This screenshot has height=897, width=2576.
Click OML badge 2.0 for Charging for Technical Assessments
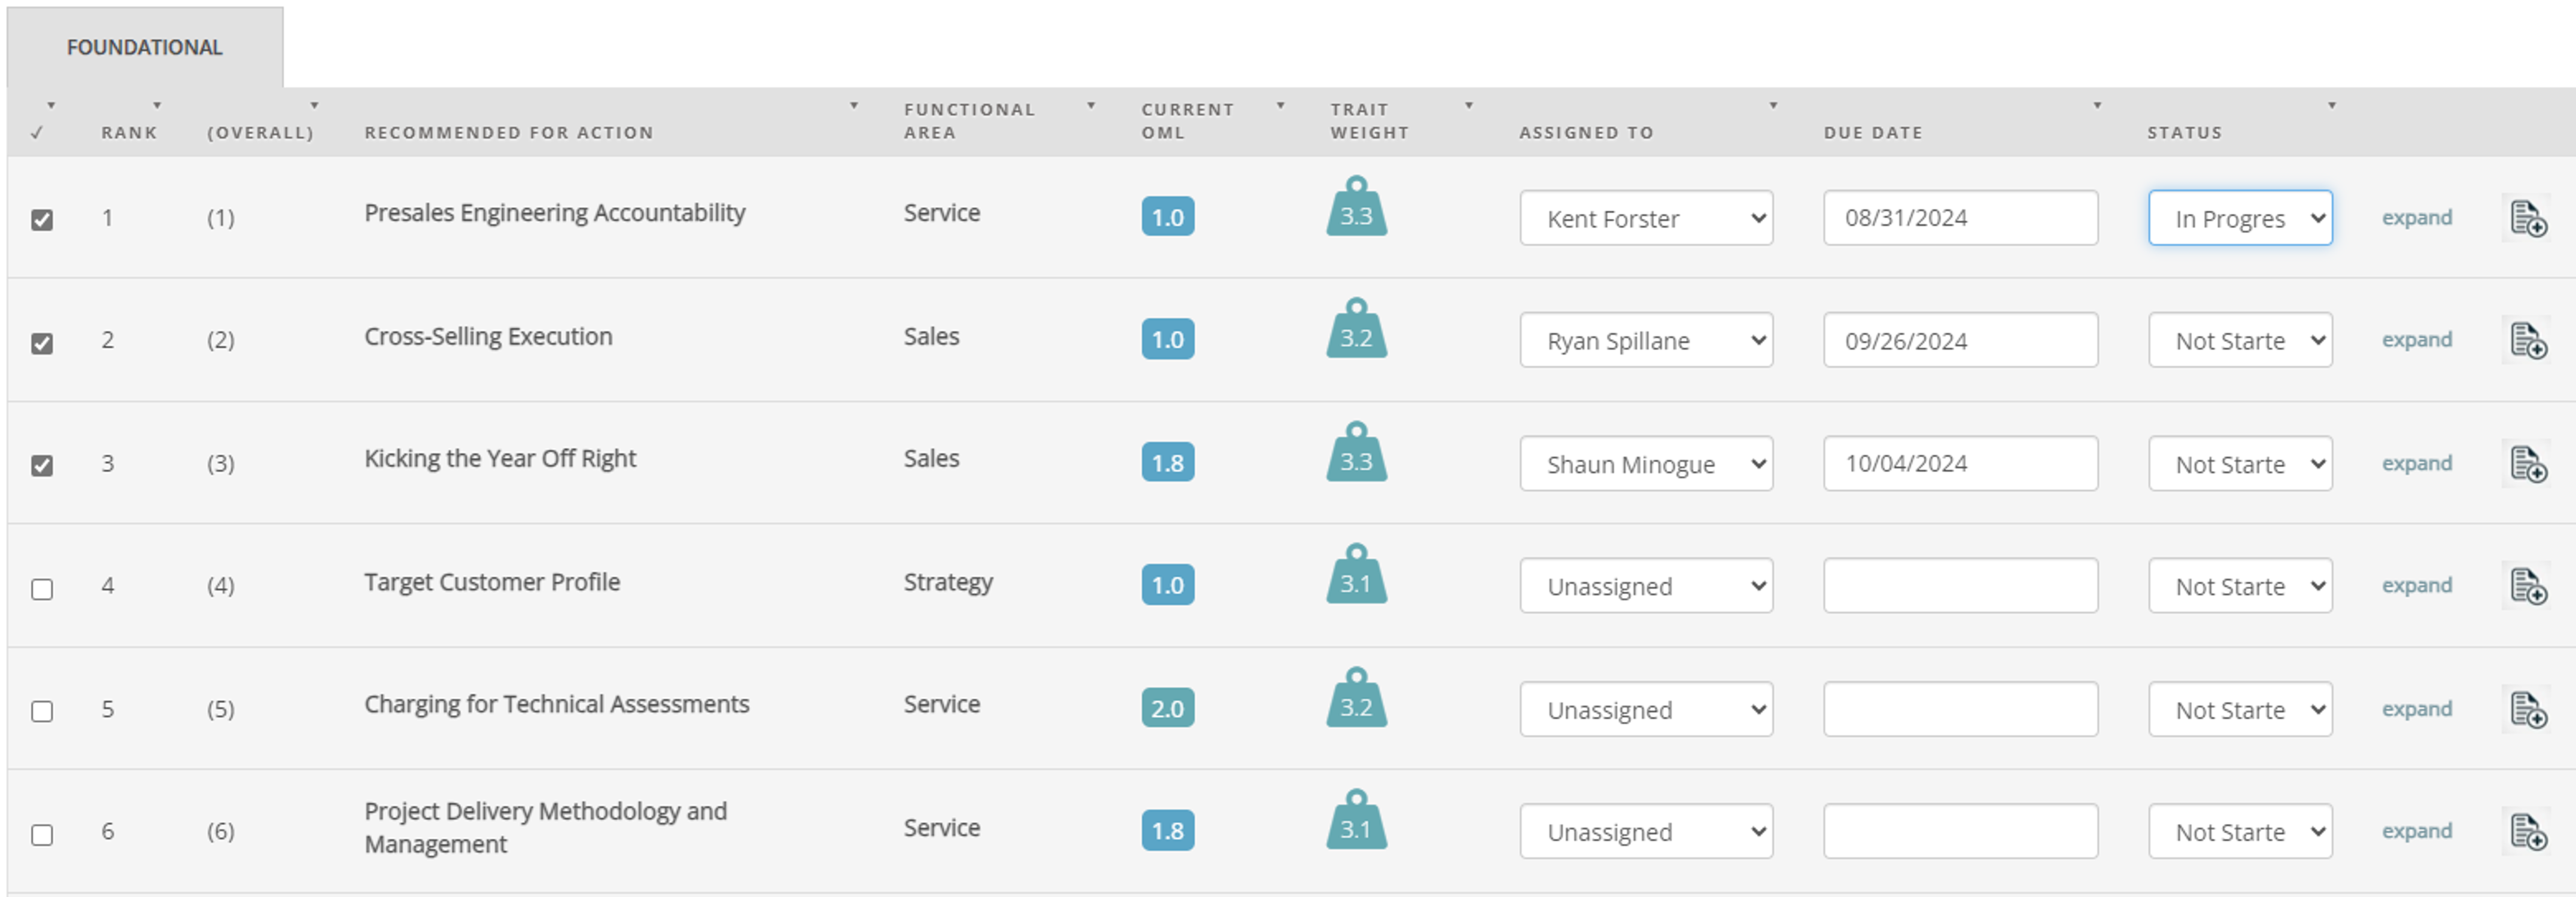point(1167,708)
